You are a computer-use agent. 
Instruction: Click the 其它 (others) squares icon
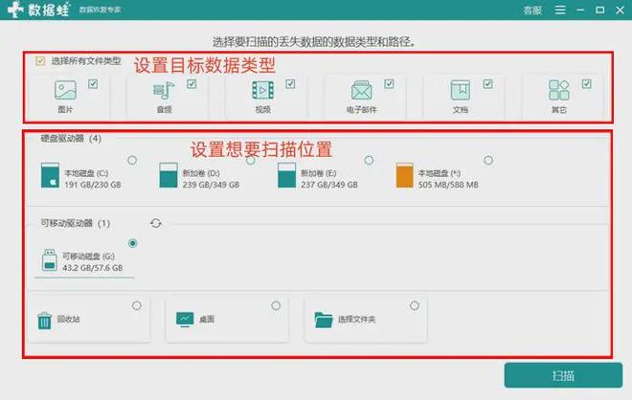tap(559, 90)
